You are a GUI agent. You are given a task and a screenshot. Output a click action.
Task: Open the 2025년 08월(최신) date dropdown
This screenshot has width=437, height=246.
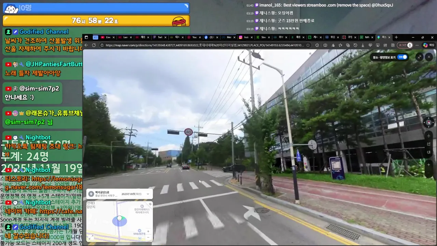(x=135, y=194)
